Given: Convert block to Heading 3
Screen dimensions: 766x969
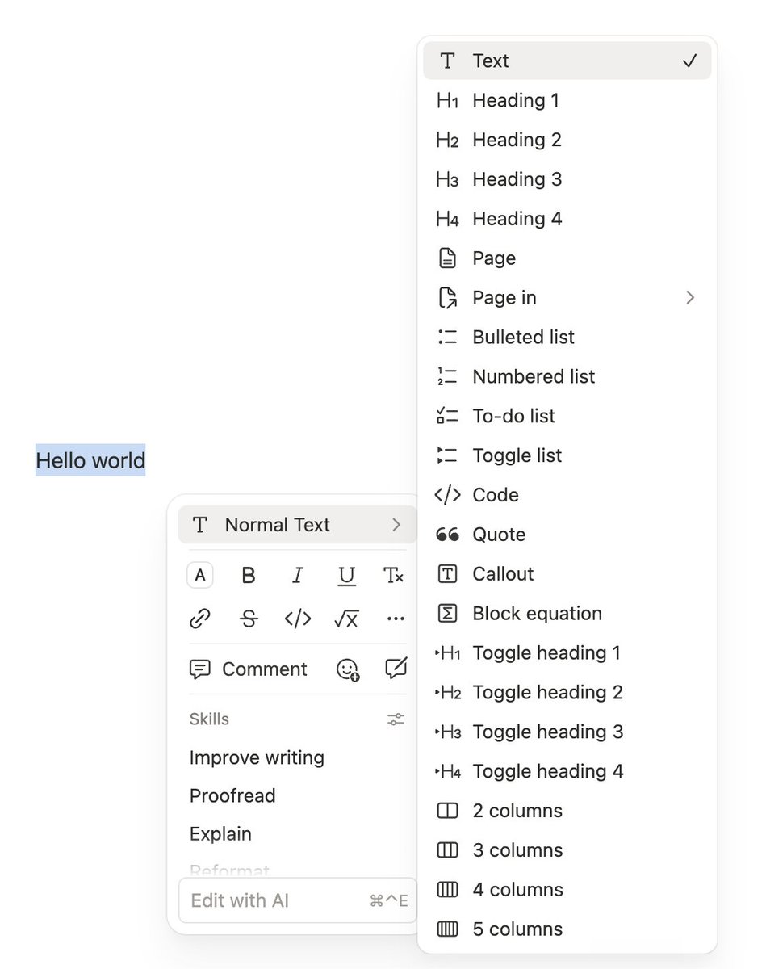Looking at the screenshot, I should (x=567, y=179).
